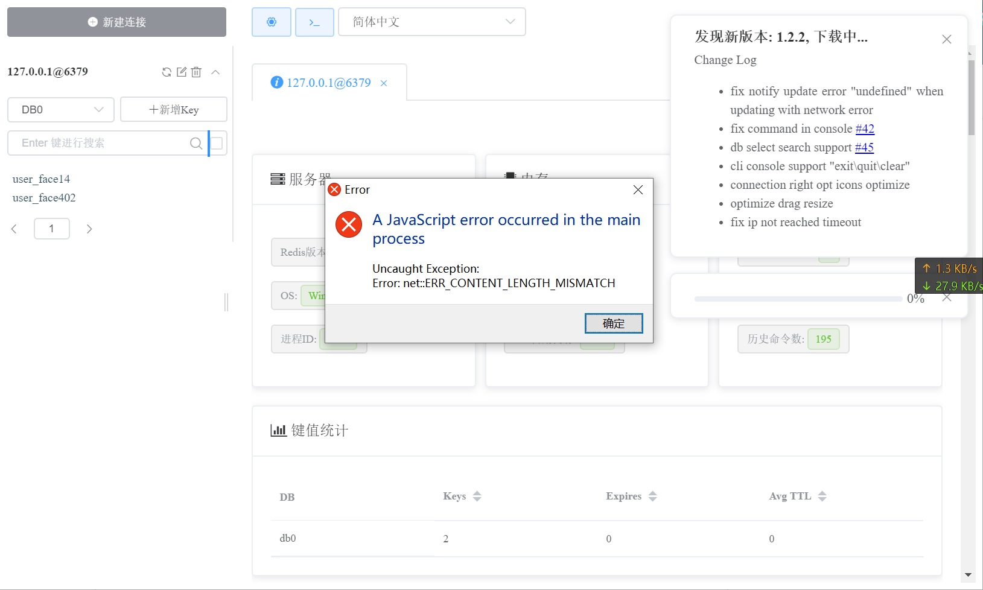
Task: Select the user_face14 key
Action: coord(41,179)
